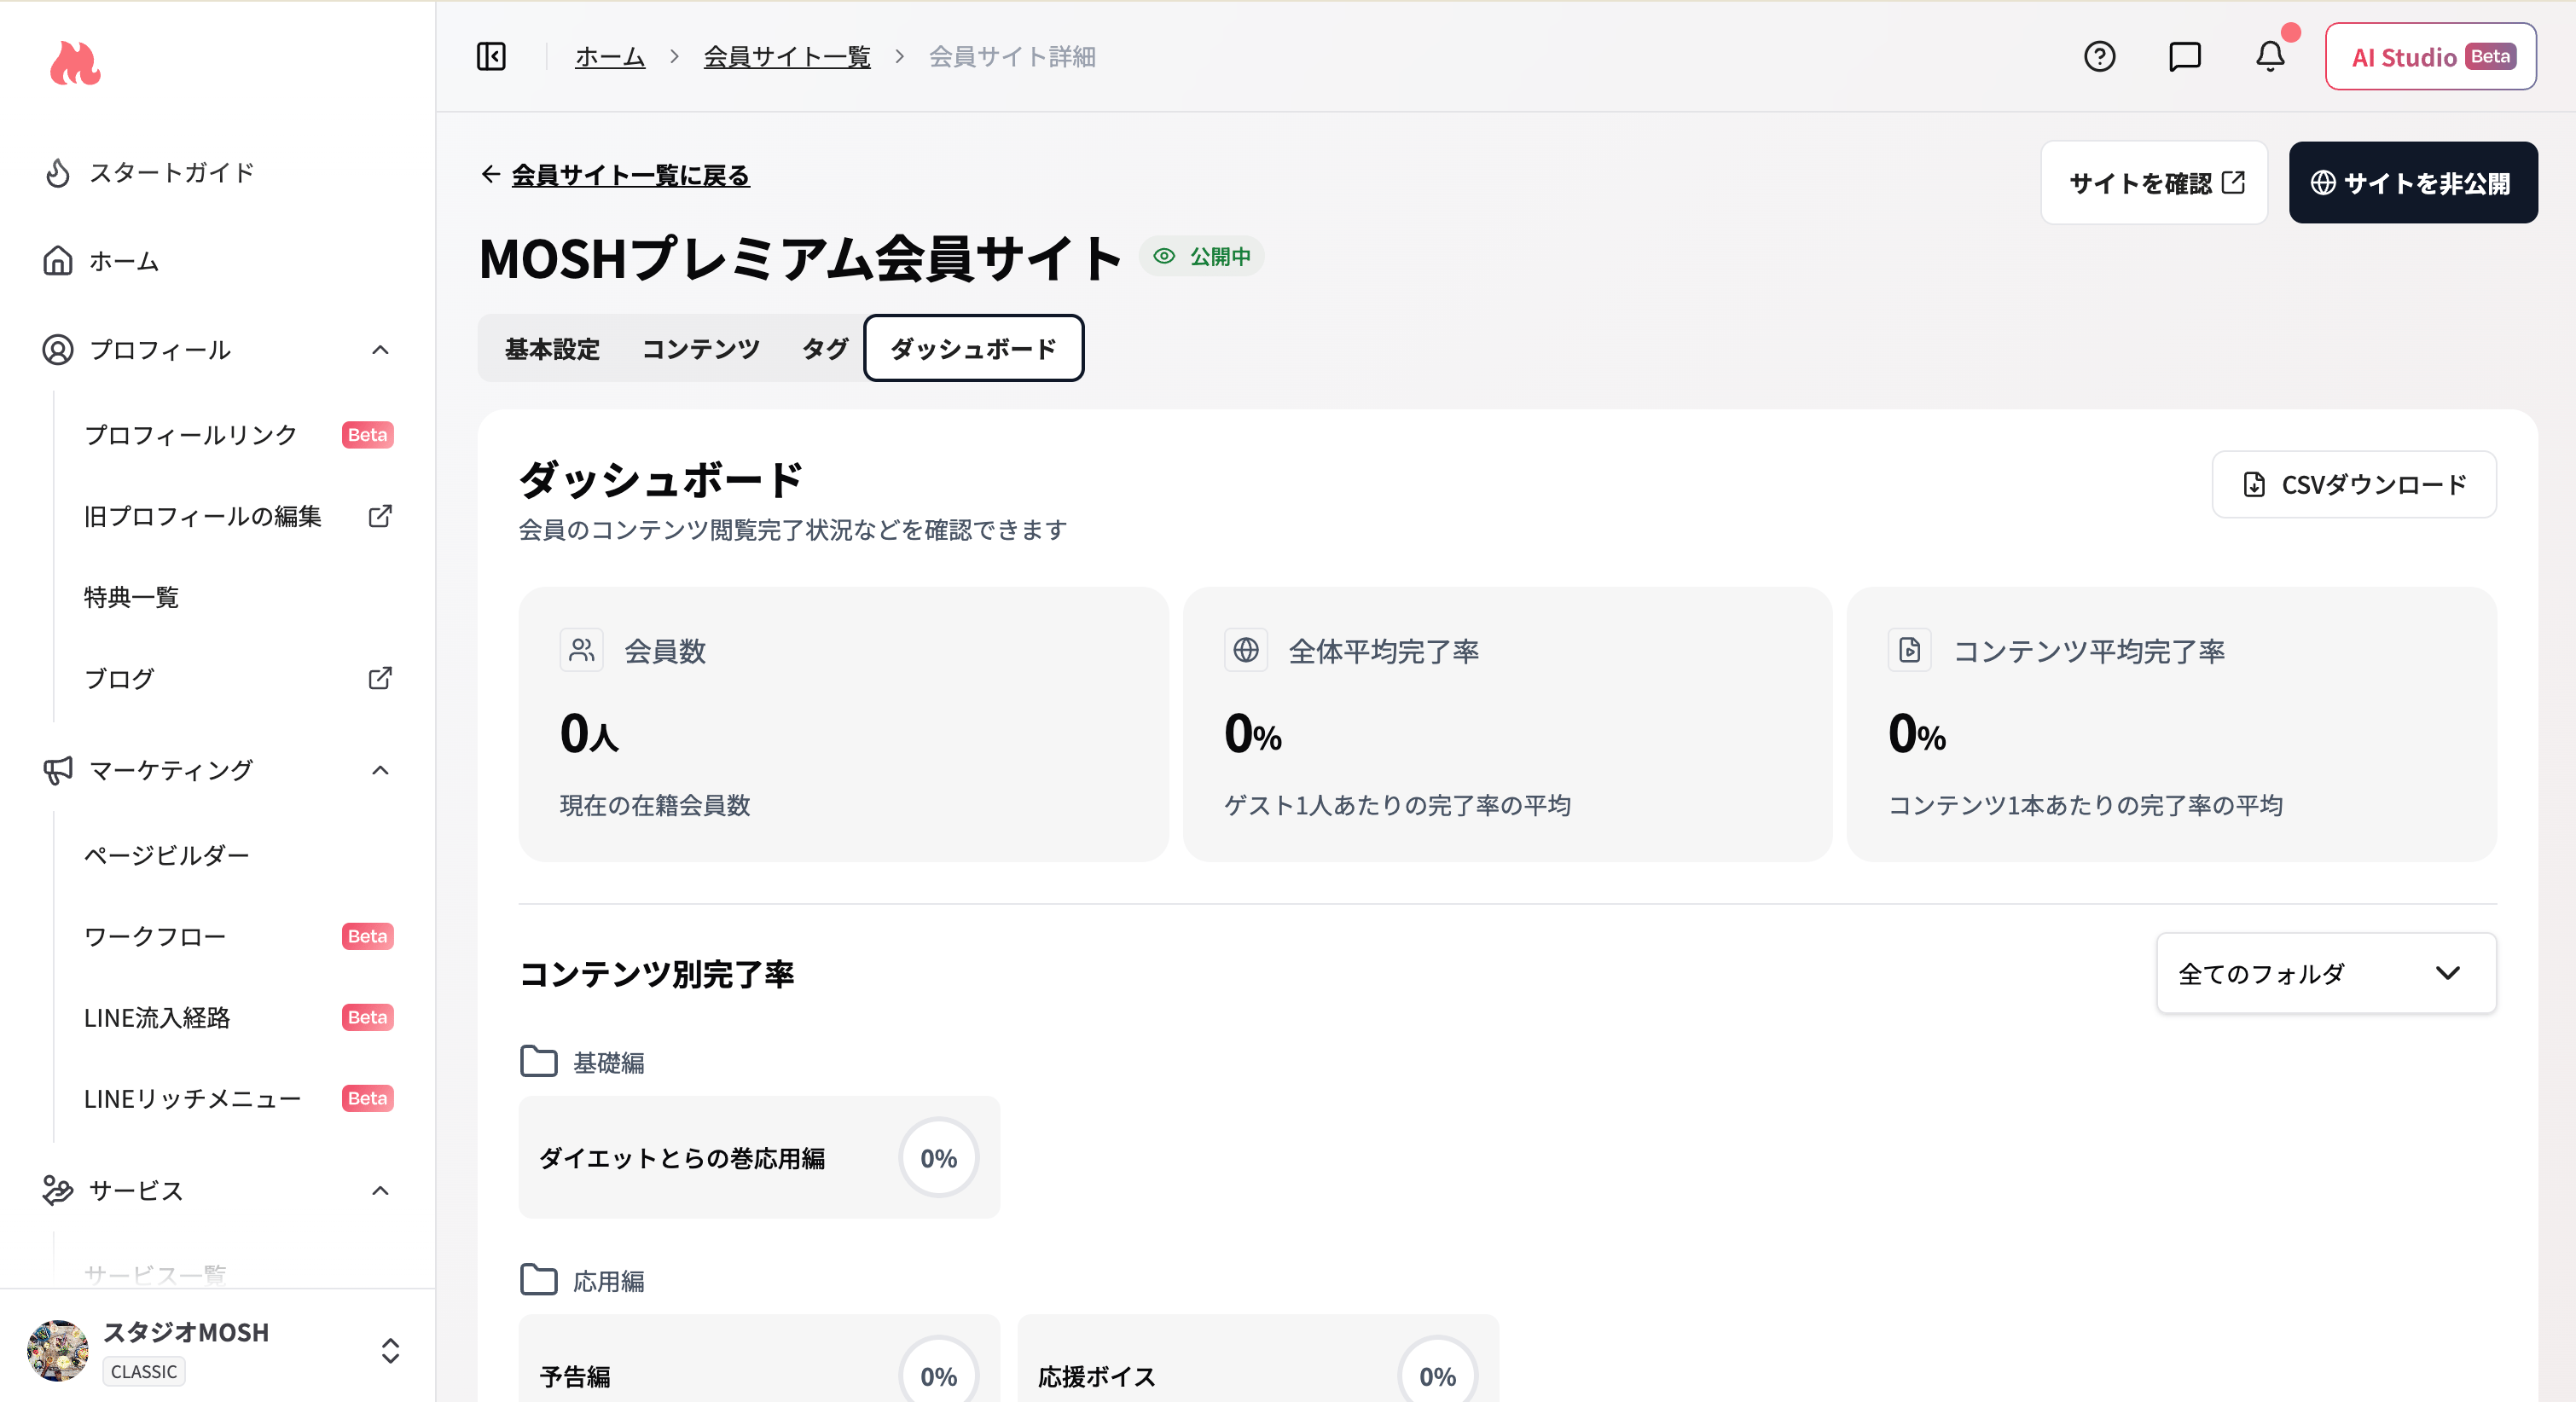Open AI Studio Beta

pos(2431,57)
